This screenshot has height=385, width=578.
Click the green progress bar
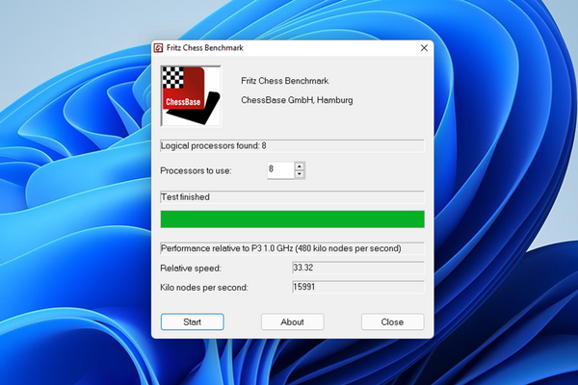pyautogui.click(x=292, y=219)
